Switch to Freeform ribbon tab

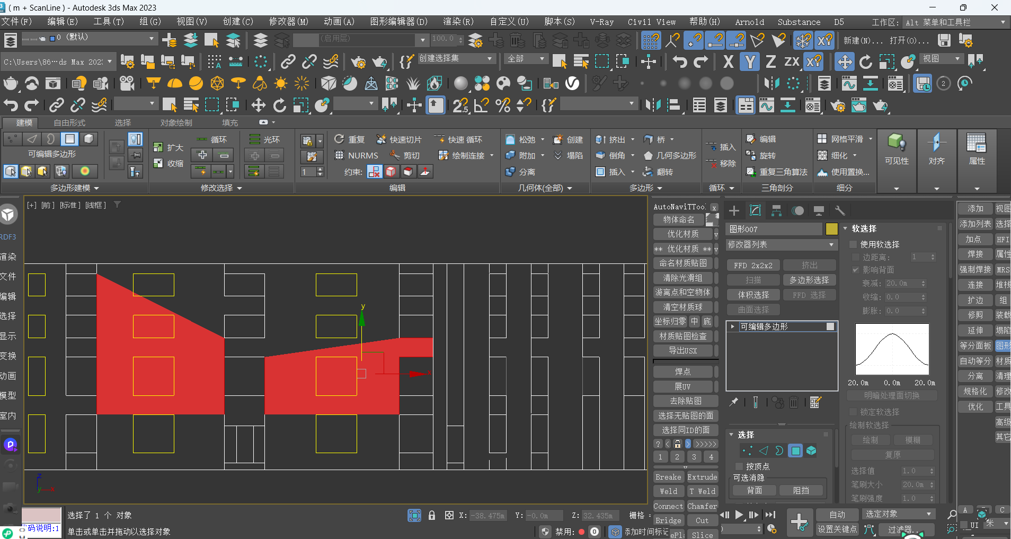[69, 122]
